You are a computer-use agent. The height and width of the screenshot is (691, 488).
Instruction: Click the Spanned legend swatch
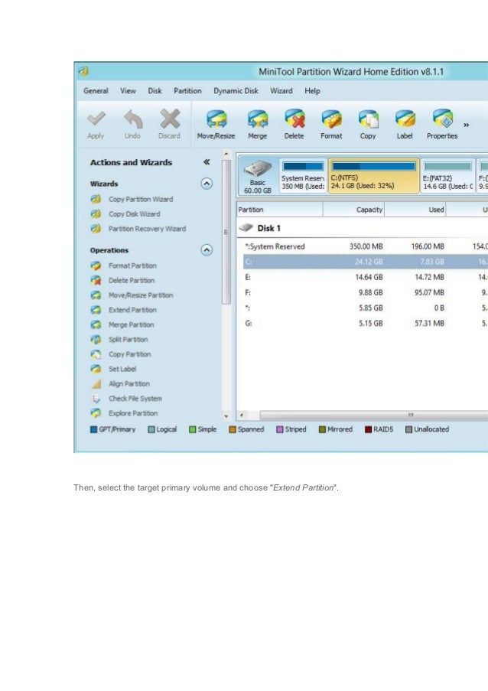click(x=232, y=429)
